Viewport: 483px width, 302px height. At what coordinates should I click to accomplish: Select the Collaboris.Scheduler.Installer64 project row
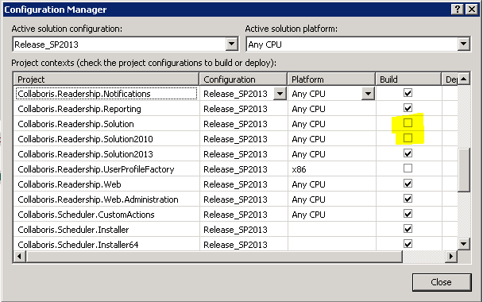click(106, 245)
